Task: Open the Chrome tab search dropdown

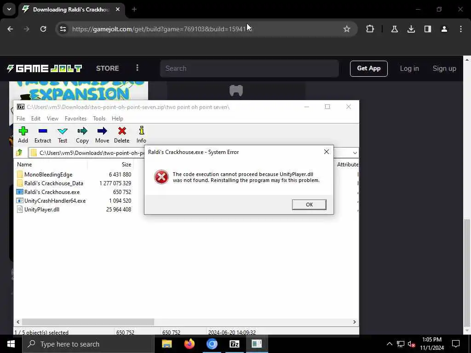Action: (x=9, y=9)
